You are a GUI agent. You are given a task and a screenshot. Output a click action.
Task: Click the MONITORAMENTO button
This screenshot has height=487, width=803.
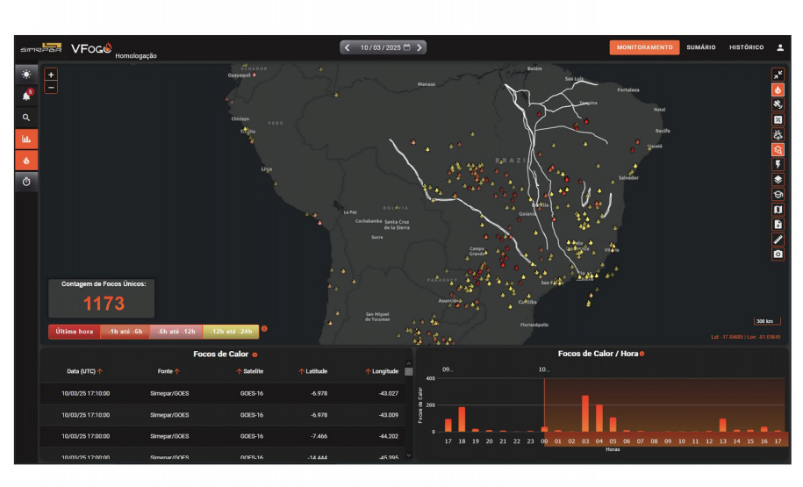pyautogui.click(x=644, y=47)
